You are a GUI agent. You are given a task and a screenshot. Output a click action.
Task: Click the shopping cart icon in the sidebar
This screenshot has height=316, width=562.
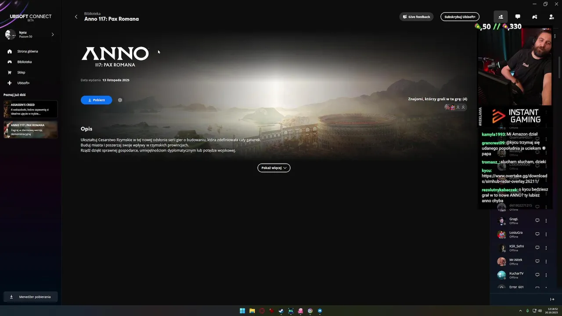tap(10, 72)
